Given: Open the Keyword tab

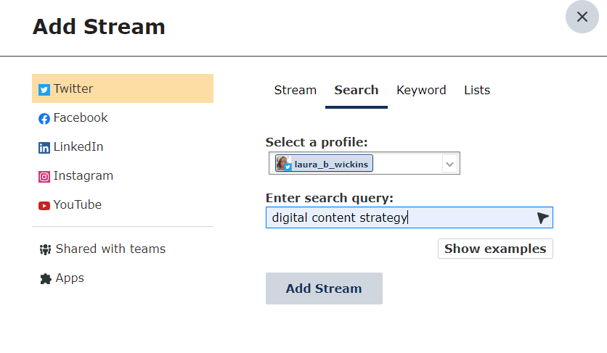Looking at the screenshot, I should coord(421,90).
